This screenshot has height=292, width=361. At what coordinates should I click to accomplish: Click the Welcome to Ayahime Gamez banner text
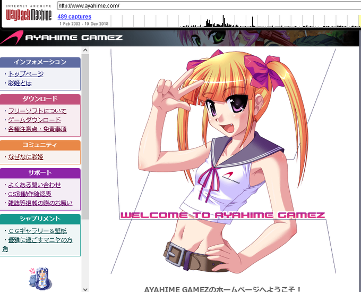tap(222, 215)
